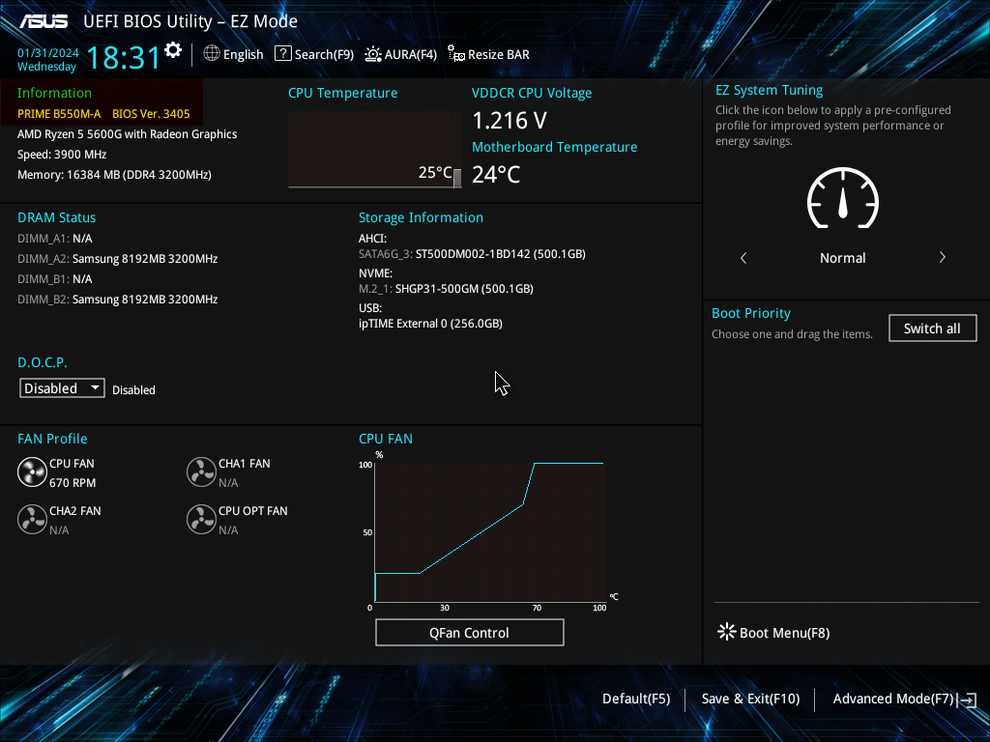Click 24°C motherboard temperature reading
Screen dimensions: 990x742
(x=496, y=174)
